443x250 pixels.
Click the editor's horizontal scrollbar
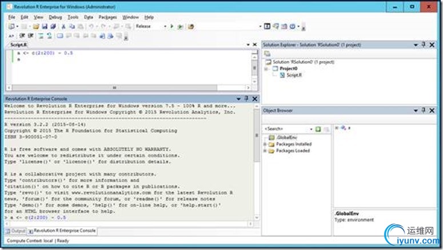(129, 87)
